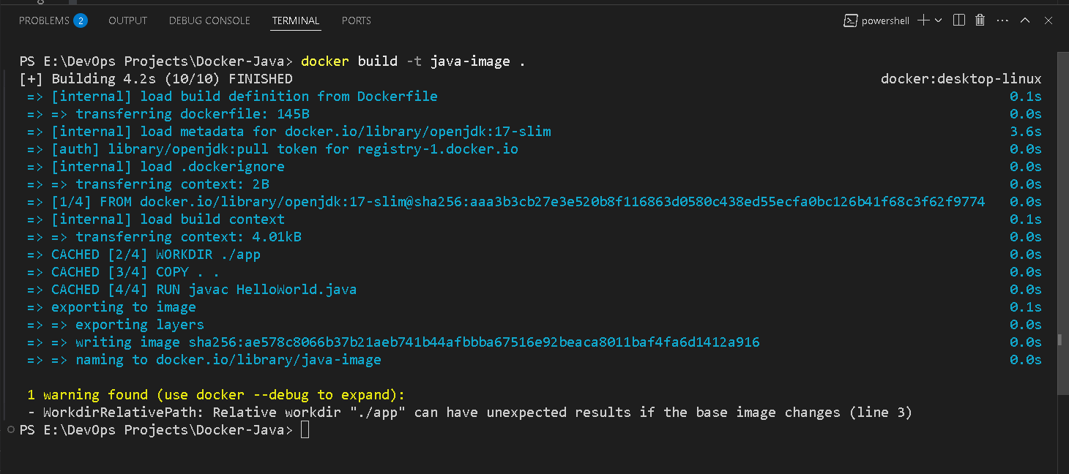Click 'writing image sha256:ae578c' line
This screenshot has height=474, width=1069.
coord(393,342)
